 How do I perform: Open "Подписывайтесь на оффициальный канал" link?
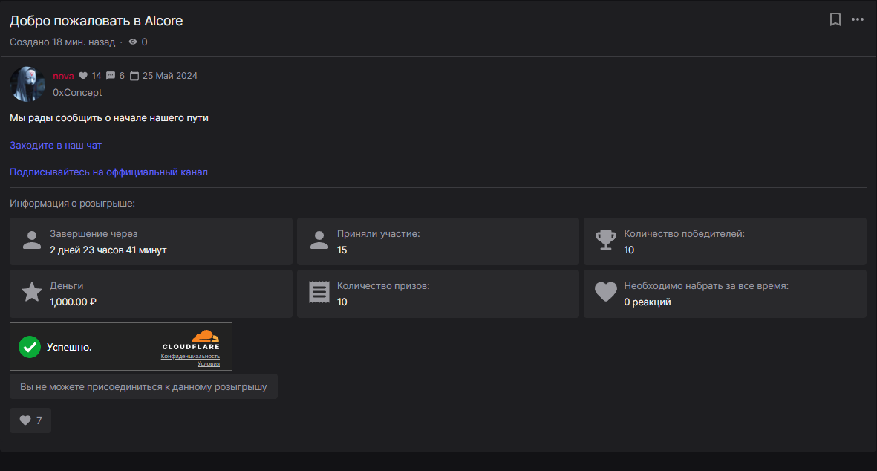click(108, 172)
